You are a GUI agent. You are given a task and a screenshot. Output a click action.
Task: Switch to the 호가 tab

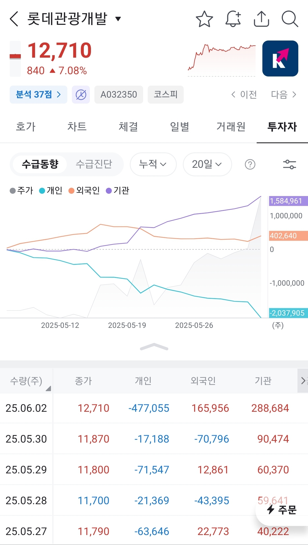(x=26, y=127)
